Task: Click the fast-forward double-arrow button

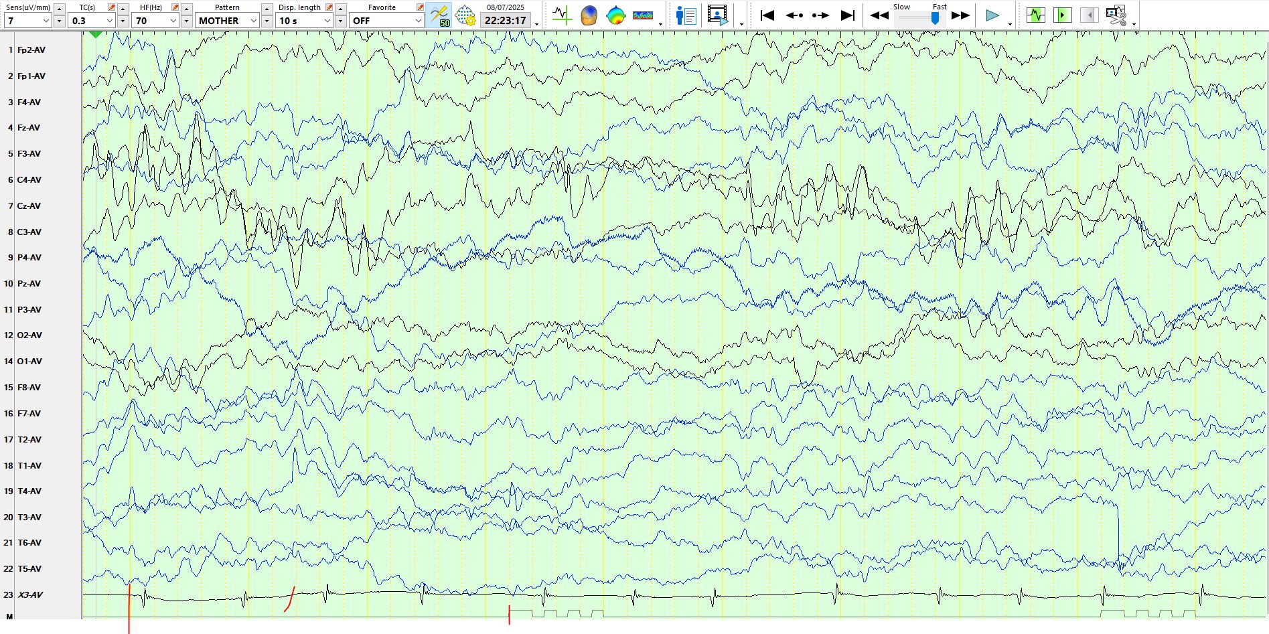Action: click(x=960, y=15)
